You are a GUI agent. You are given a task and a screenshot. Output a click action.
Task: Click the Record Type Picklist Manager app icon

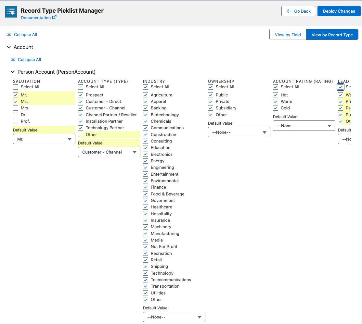pyautogui.click(x=11, y=12)
